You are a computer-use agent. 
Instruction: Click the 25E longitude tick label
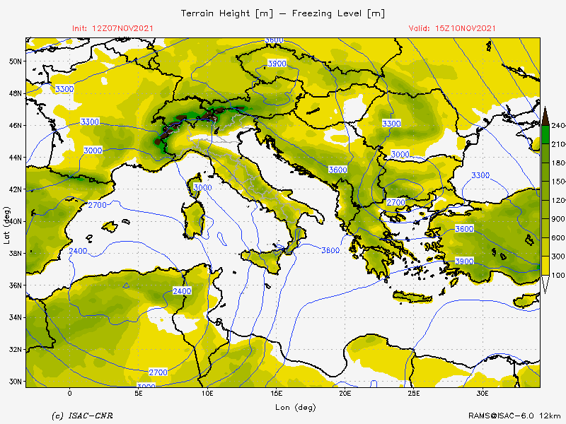(x=414, y=394)
